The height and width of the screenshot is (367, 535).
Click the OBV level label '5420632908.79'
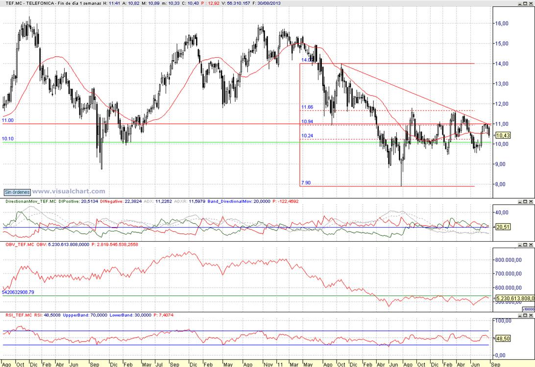point(18,292)
